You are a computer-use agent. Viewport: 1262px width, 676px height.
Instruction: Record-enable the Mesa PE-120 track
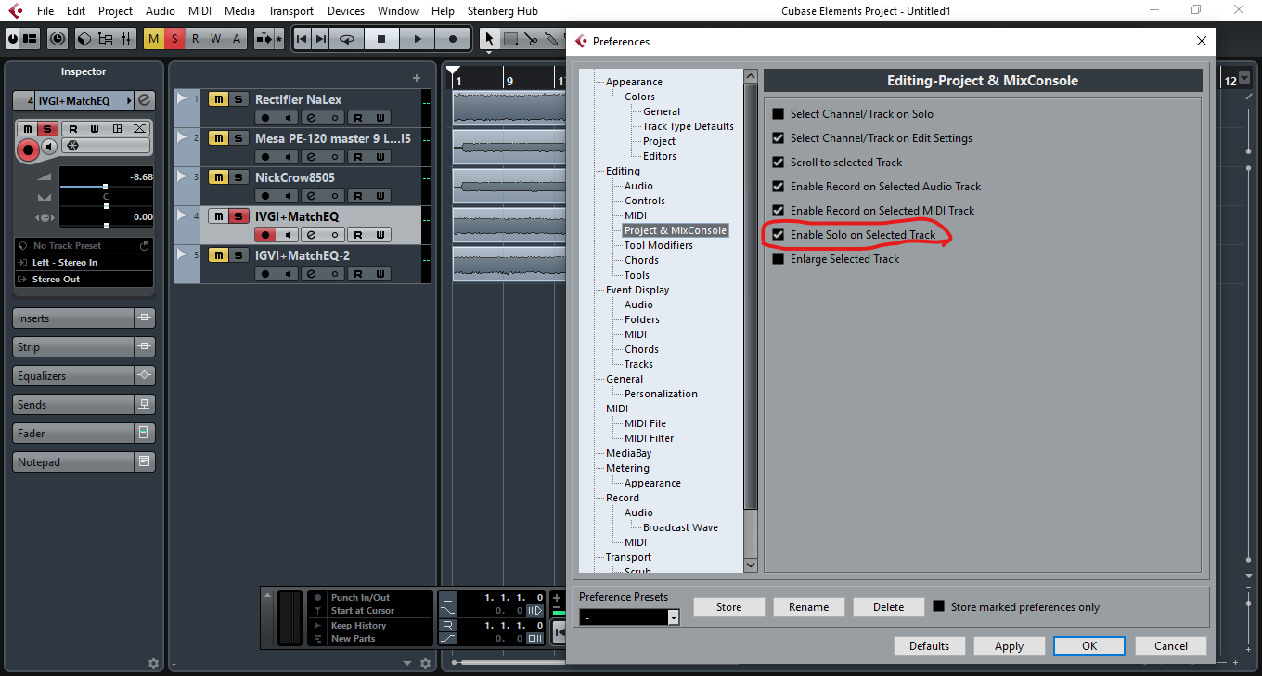265,157
